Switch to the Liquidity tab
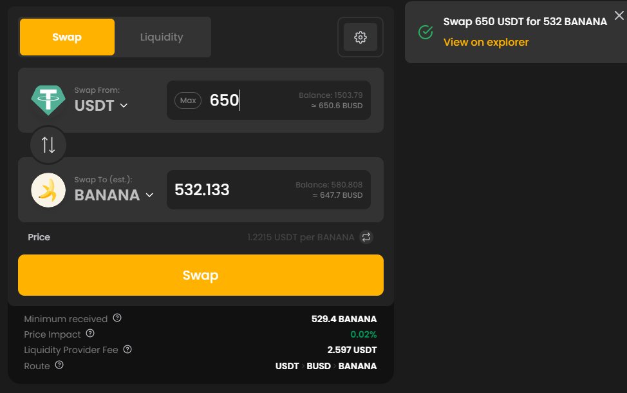The width and height of the screenshot is (627, 393). (x=162, y=37)
